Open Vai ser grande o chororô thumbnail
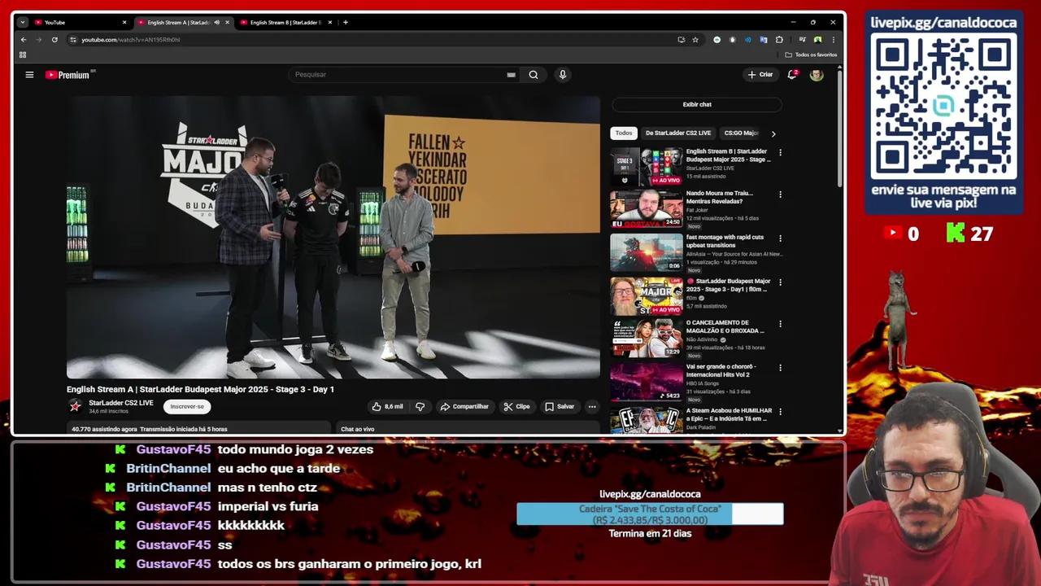Viewport: 1041px width, 586px height. point(647,381)
